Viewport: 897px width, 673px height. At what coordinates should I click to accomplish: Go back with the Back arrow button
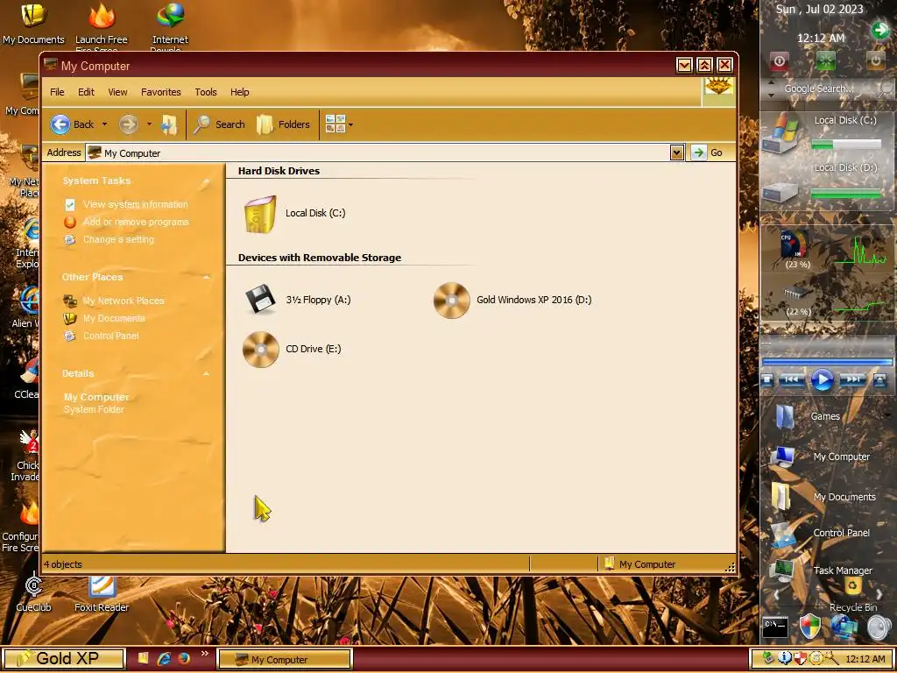(72, 124)
